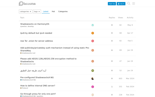Click reply count 1 on internal DNS row
This screenshot has height=97, width=155.
112,87
